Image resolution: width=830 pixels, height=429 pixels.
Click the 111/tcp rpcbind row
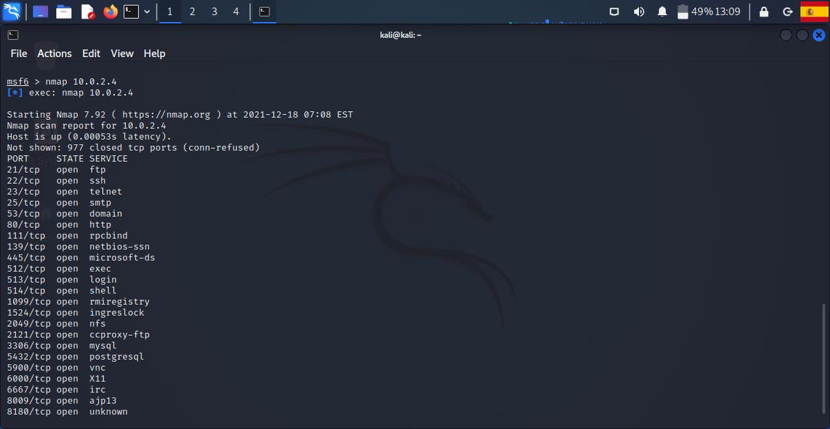(67, 236)
